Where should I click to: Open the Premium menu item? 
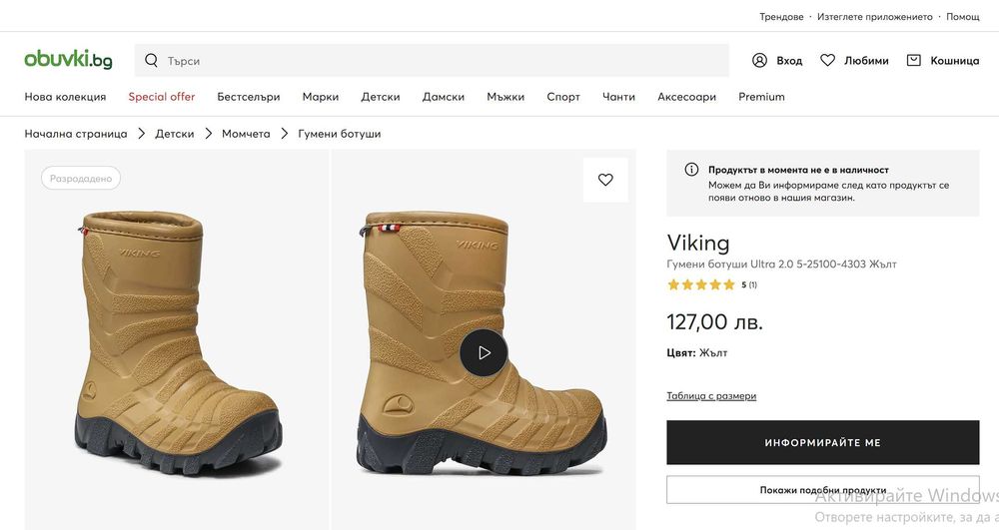pos(761,97)
